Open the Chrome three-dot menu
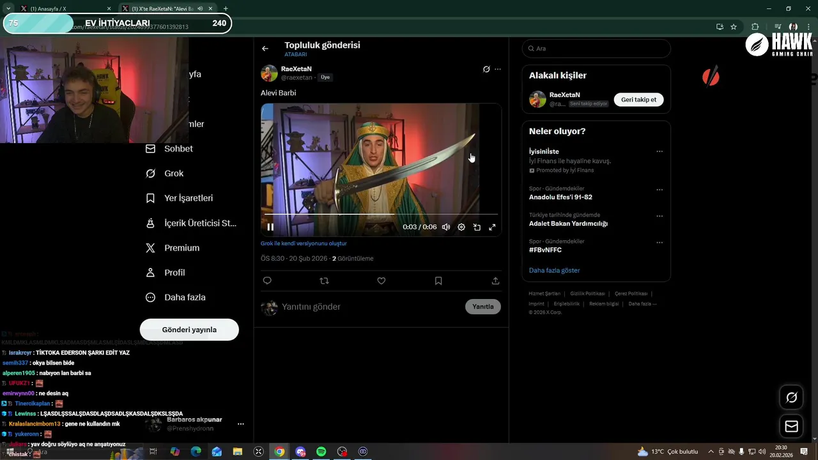Viewport: 818px width, 460px height. (x=808, y=27)
